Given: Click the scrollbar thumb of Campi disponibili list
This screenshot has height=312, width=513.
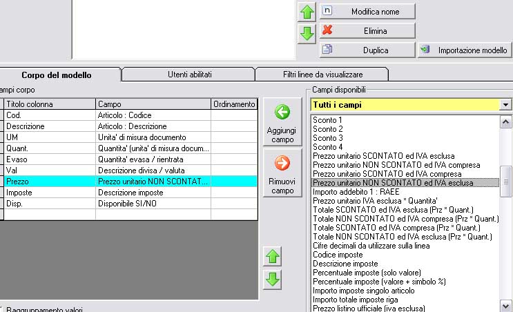Looking at the screenshot, I should pyautogui.click(x=506, y=182).
